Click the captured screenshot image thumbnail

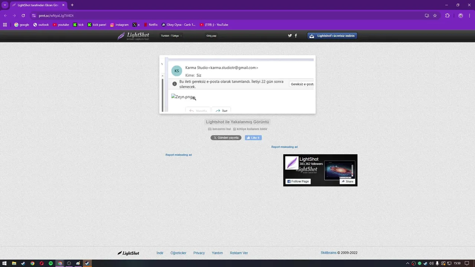click(x=237, y=85)
